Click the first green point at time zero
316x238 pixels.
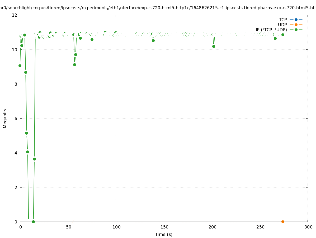20,66
